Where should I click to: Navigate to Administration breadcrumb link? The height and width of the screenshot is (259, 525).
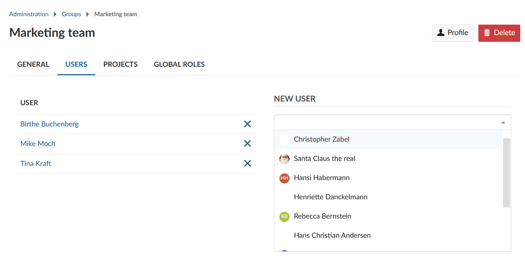[29, 14]
